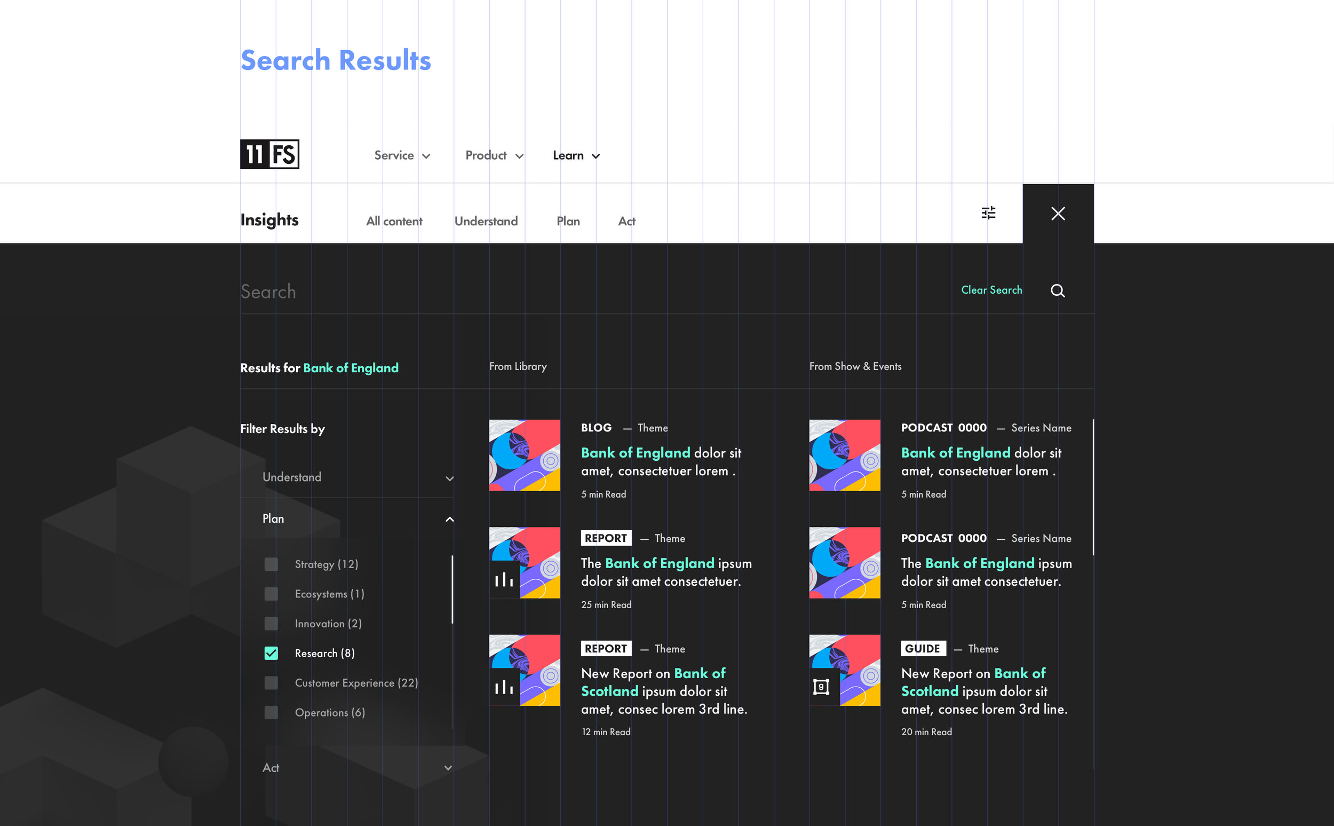The image size is (1334, 826).
Task: Click the 'From Show & Events' heading
Action: point(855,367)
